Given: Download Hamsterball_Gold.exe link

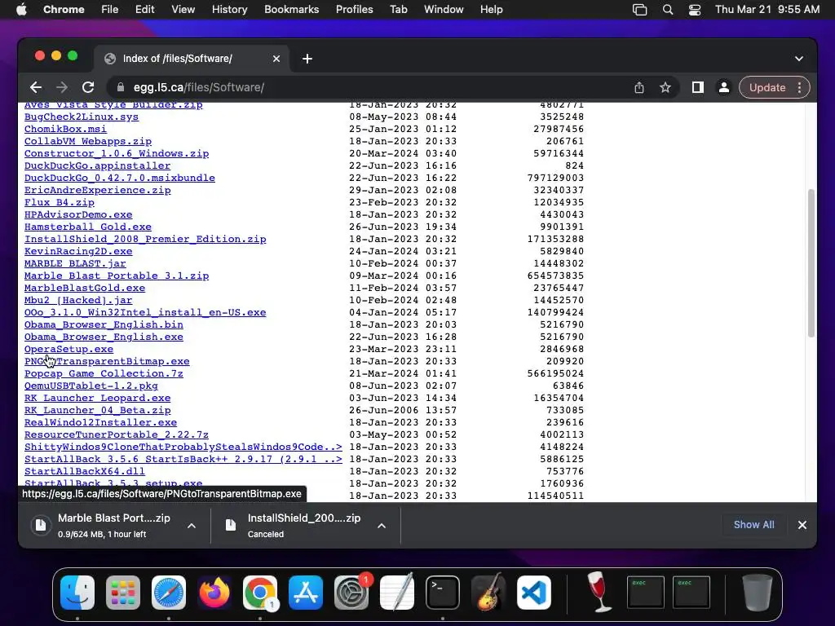Looking at the screenshot, I should (x=88, y=227).
